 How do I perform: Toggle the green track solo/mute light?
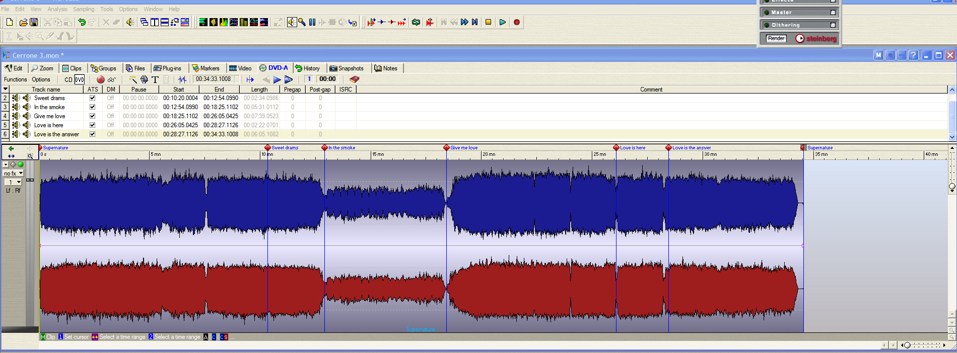(21, 164)
